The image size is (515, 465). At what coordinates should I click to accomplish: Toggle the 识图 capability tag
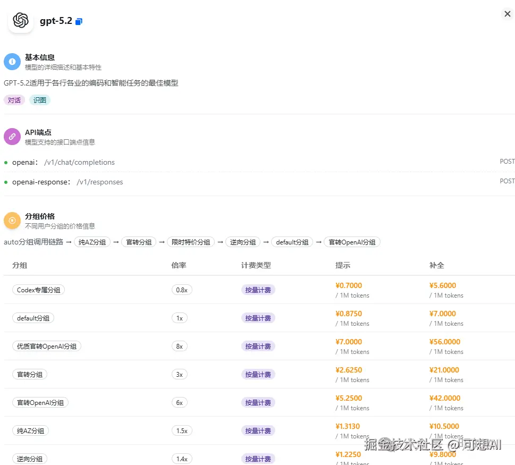tap(39, 100)
